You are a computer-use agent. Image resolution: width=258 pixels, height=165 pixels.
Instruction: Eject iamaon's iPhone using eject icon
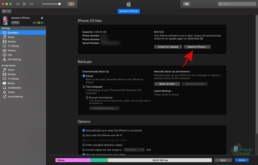42,18
